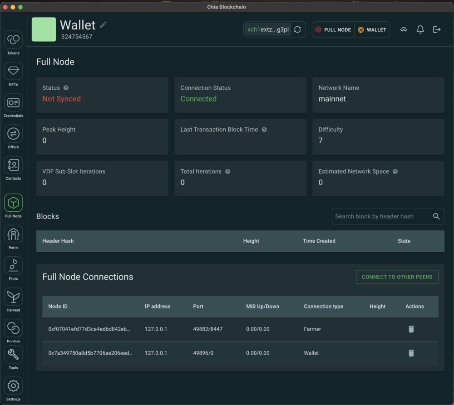This screenshot has height=405, width=454.
Task: Edit wallet name with pencil icon
Action: (103, 25)
